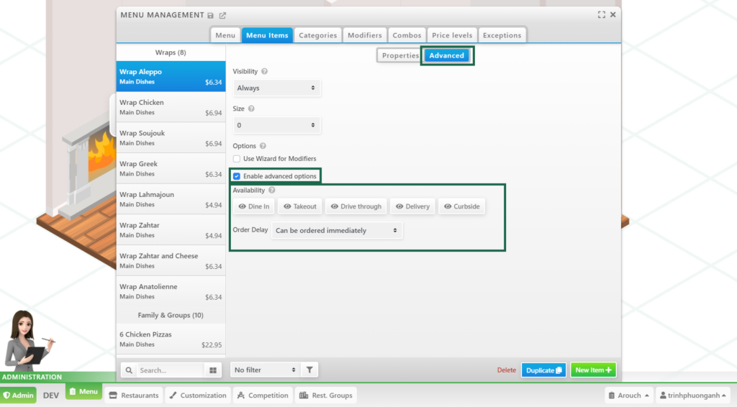The width and height of the screenshot is (737, 407).
Task: Open the No filter dropdown
Action: click(265, 370)
